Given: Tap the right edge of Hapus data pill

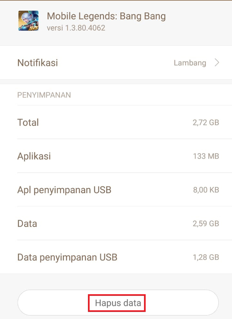Looking at the screenshot, I should coord(215,303).
